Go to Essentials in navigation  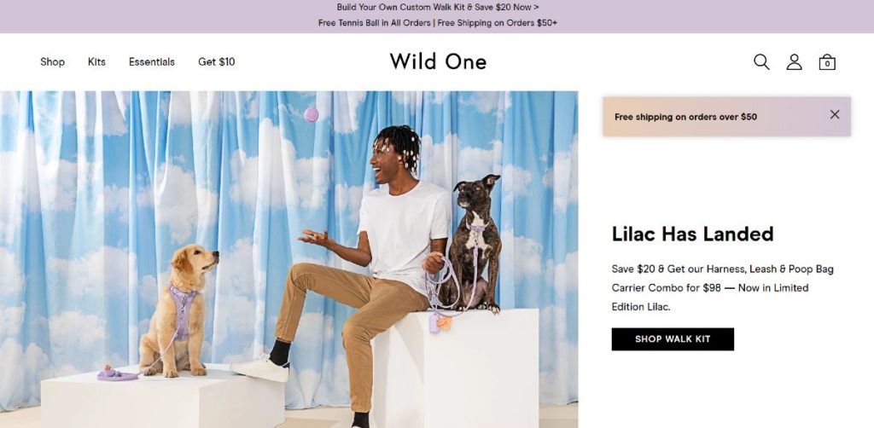pyautogui.click(x=152, y=61)
